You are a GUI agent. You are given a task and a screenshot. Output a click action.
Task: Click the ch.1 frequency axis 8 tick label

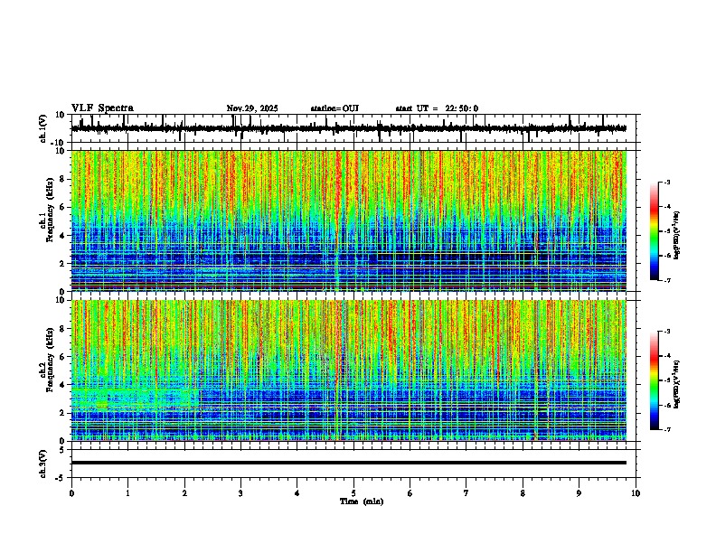pos(62,179)
